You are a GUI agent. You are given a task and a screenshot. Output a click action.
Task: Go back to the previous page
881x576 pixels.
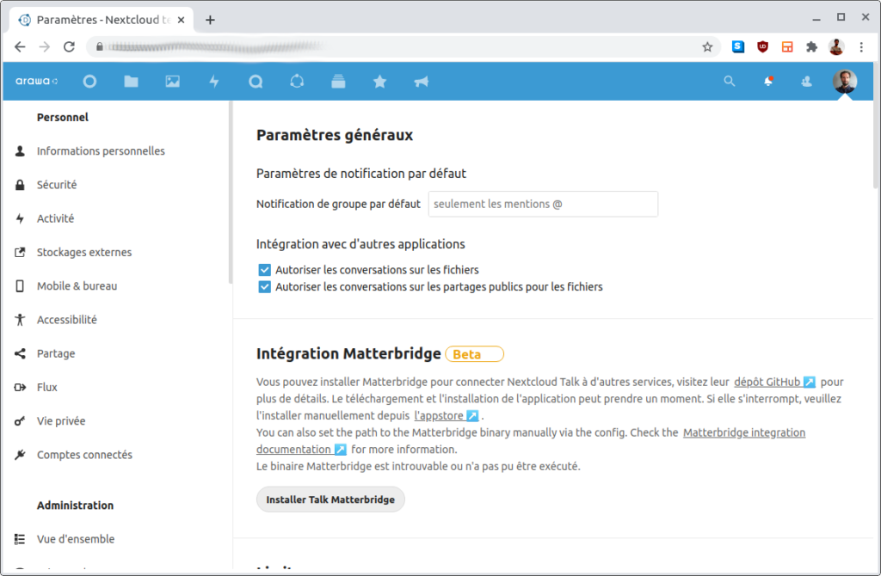coord(20,46)
